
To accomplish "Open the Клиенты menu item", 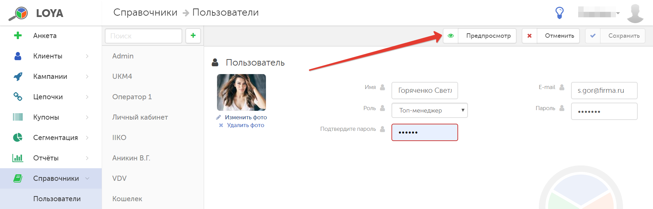I will pyautogui.click(x=51, y=56).
